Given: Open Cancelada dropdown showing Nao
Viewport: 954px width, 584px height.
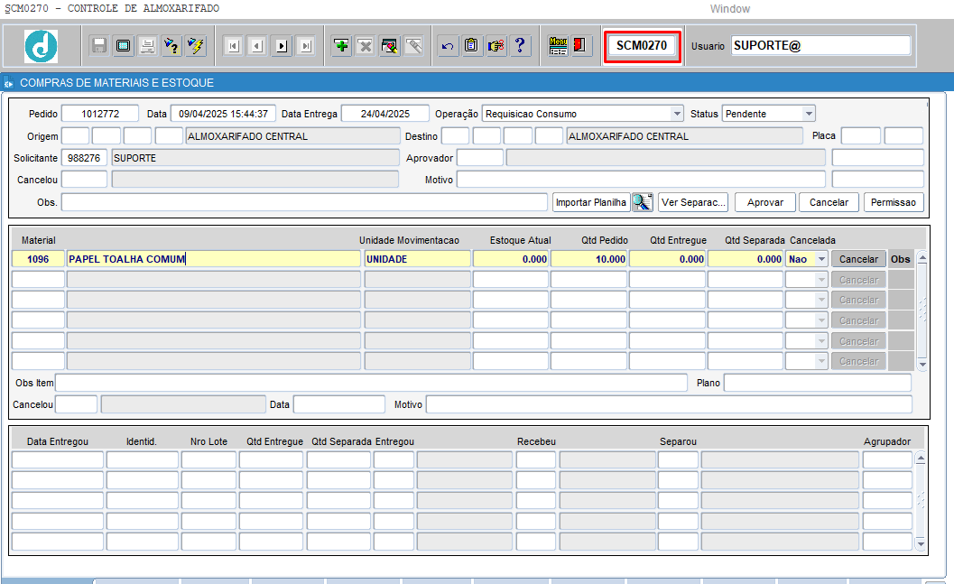Looking at the screenshot, I should pyautogui.click(x=820, y=259).
